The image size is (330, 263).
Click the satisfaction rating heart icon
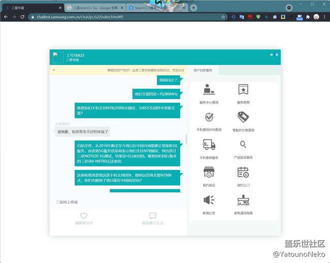84,216
